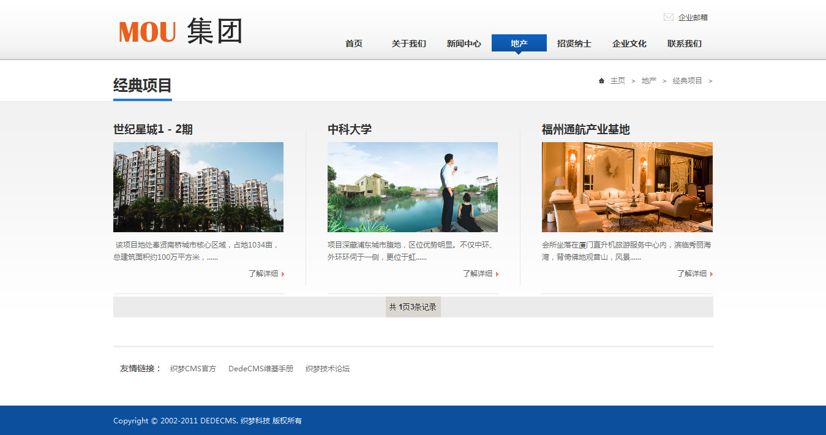
Task: Open the 招贤纳士 navigation item
Action: [x=574, y=43]
